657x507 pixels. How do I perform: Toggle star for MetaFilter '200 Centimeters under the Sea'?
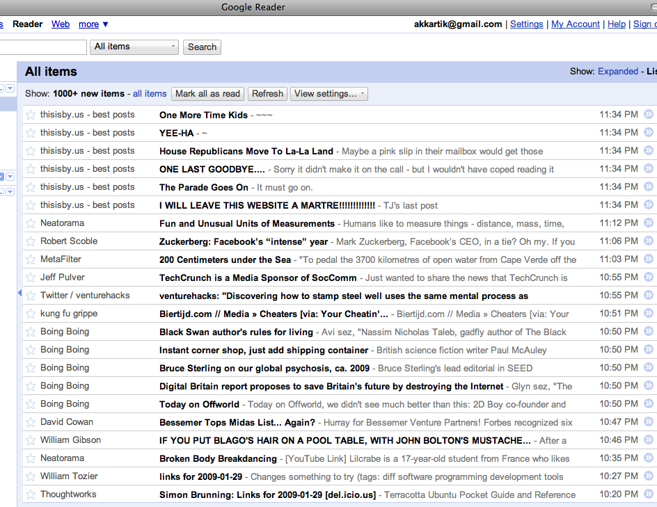click(x=31, y=259)
